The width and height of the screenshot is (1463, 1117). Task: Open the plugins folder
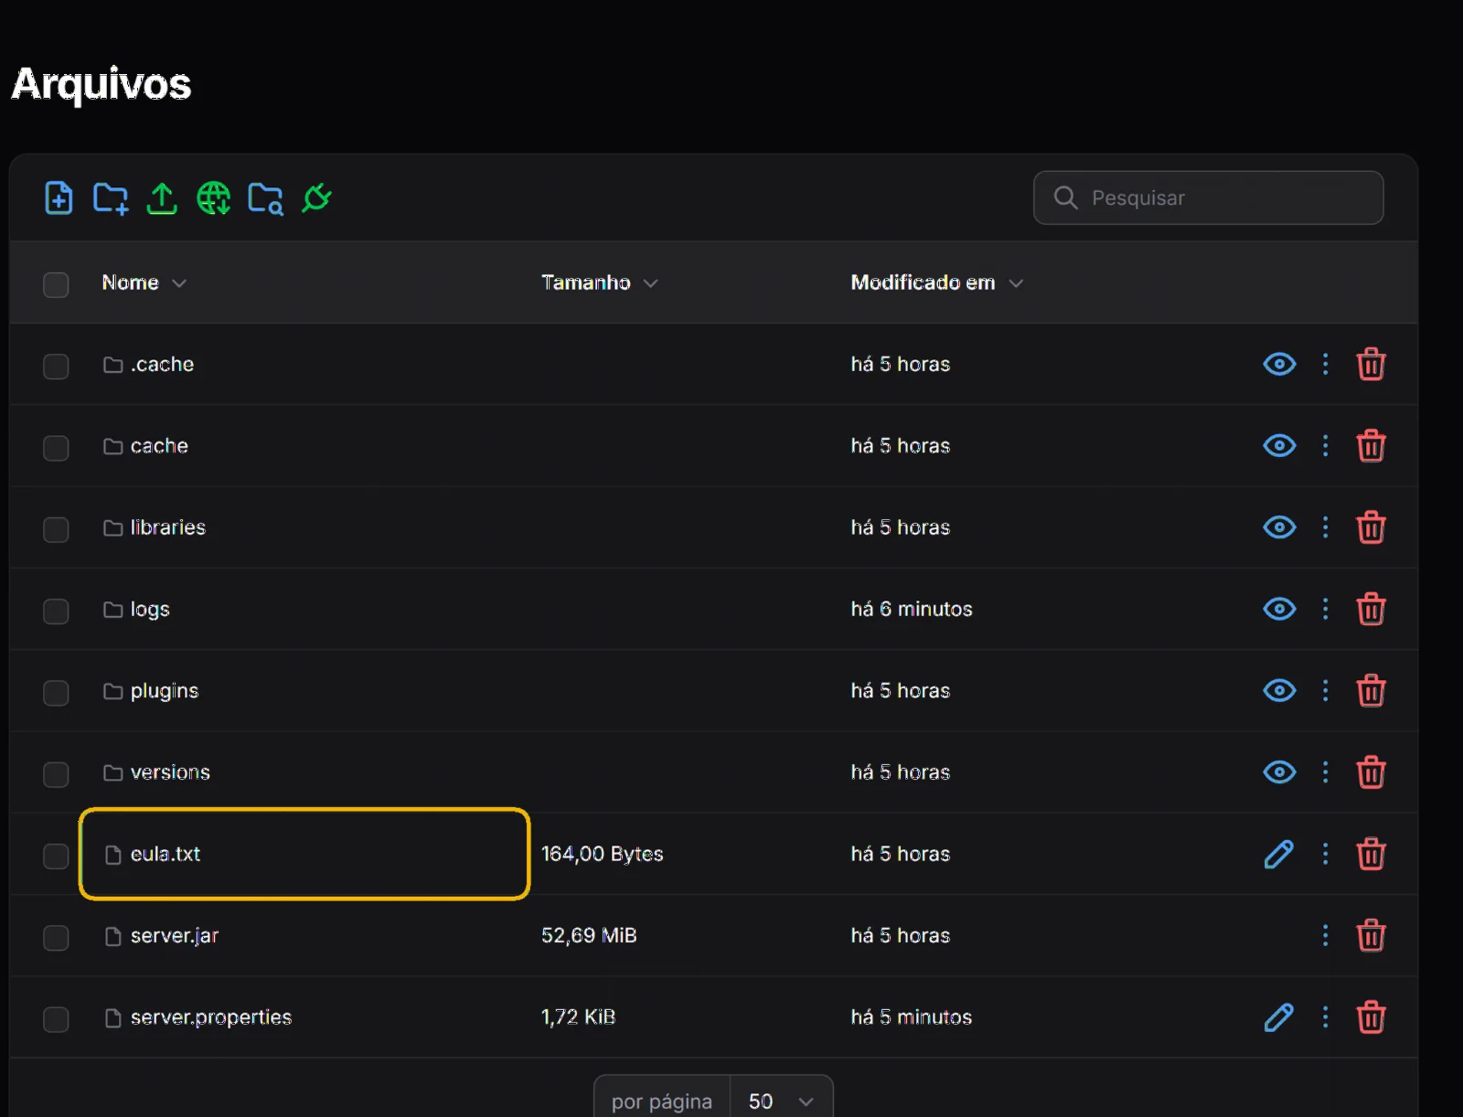[165, 691]
